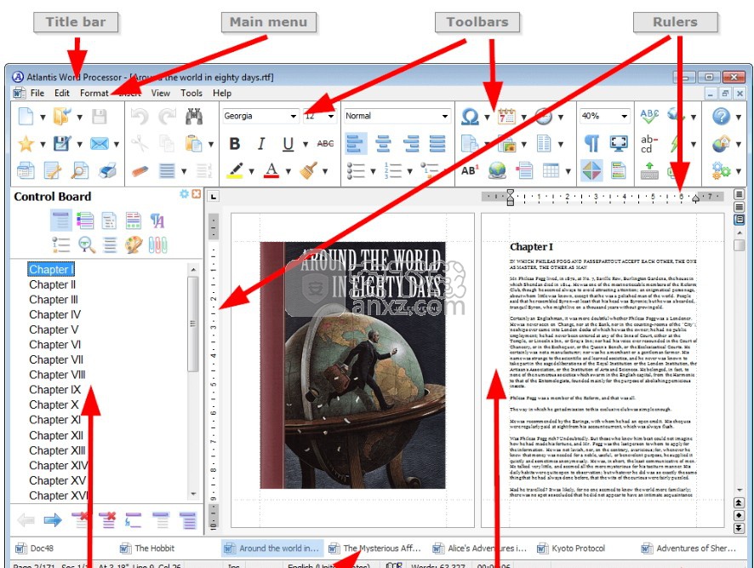Select the Format Painter brush icon
Image resolution: width=754 pixels, height=568 pixels.
point(308,170)
